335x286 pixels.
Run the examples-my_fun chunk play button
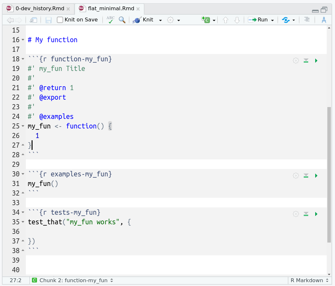[x=316, y=176]
